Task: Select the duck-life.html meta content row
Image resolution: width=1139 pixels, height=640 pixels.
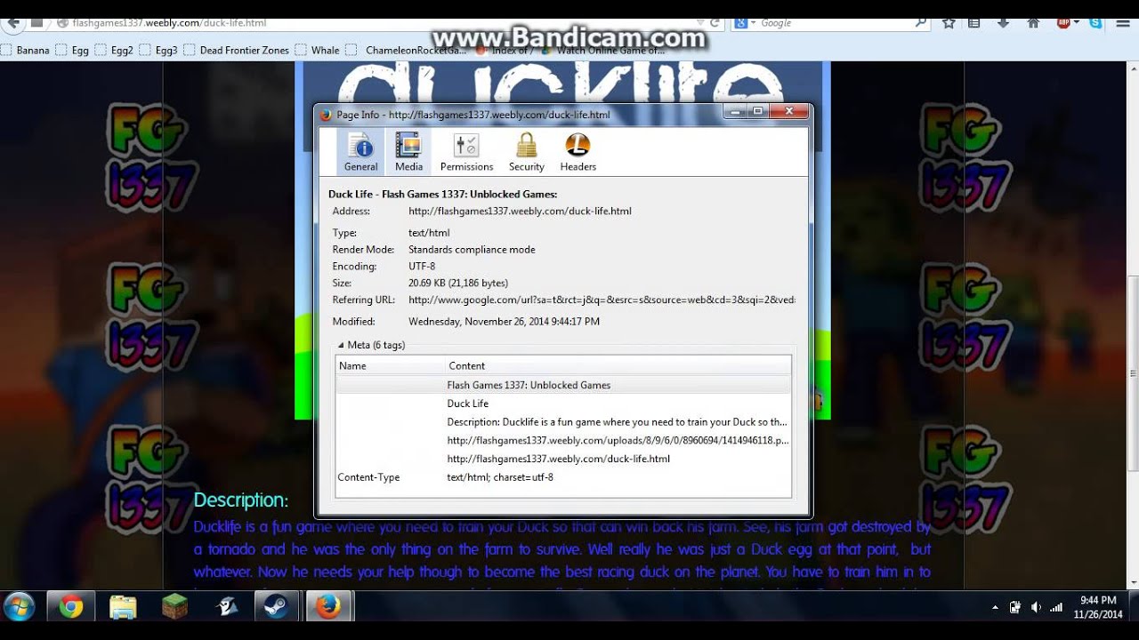Action: coord(563,459)
